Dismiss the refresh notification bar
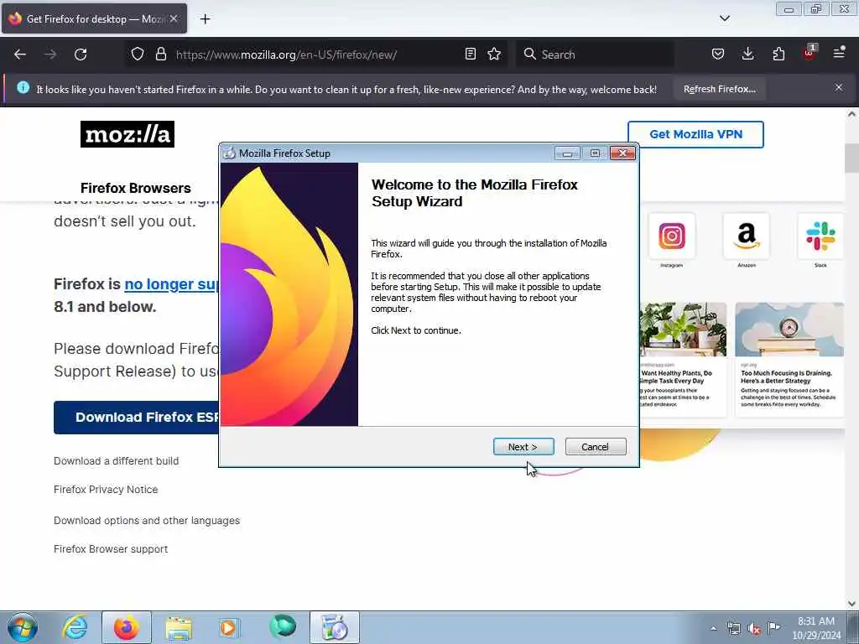 coord(839,87)
